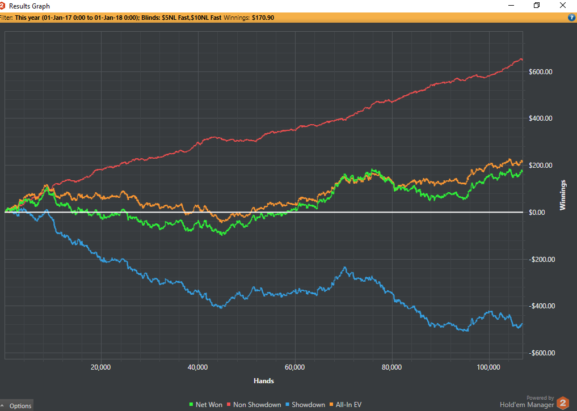Click the -$400.00 axis label
This screenshot has height=411, width=577.
(x=542, y=306)
